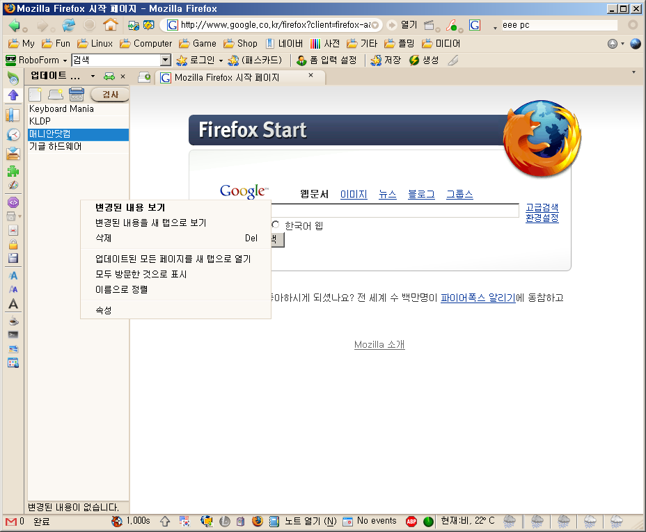Open 속성 from the context menu
This screenshot has height=532, width=646.
point(176,310)
